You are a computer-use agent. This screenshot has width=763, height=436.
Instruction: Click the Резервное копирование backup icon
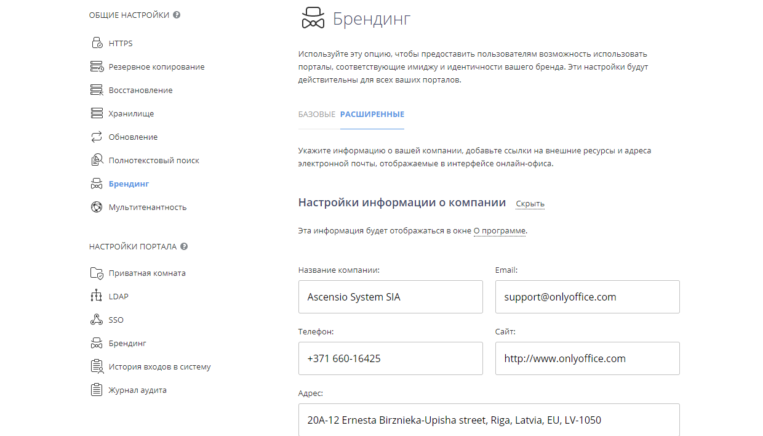(97, 67)
